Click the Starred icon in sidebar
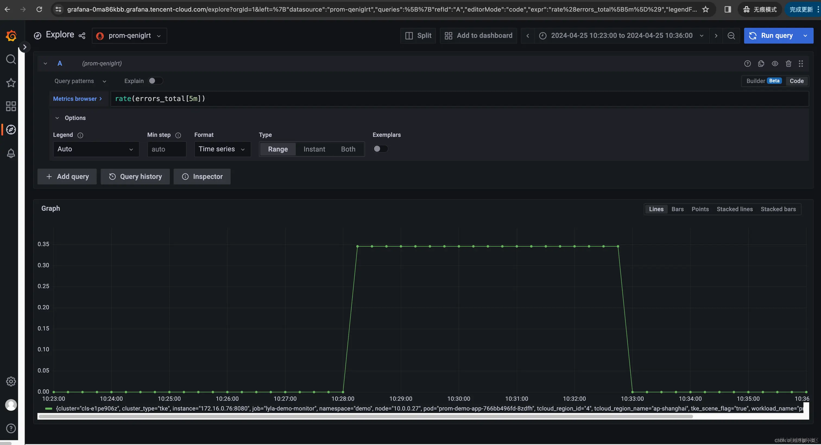 click(11, 83)
